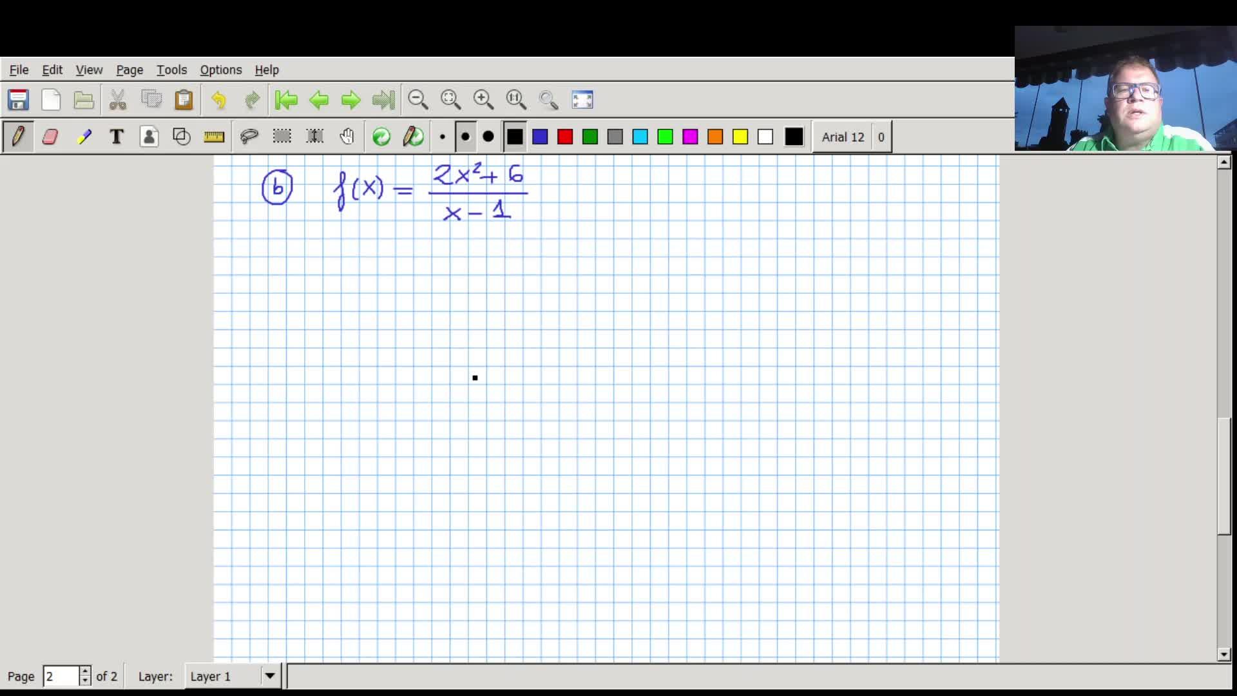Open the Options menu

(220, 70)
